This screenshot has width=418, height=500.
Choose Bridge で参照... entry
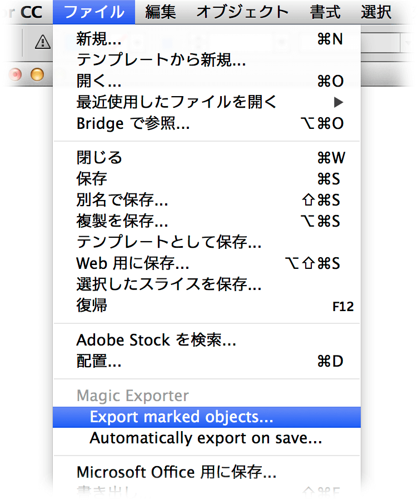click(x=133, y=123)
